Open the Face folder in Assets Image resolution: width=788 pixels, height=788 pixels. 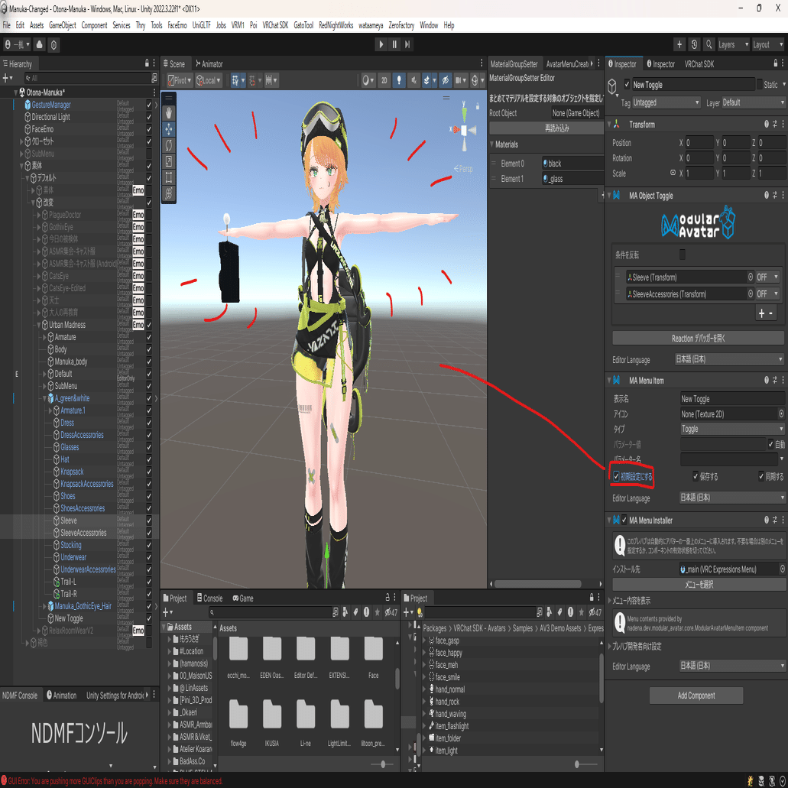tap(374, 657)
